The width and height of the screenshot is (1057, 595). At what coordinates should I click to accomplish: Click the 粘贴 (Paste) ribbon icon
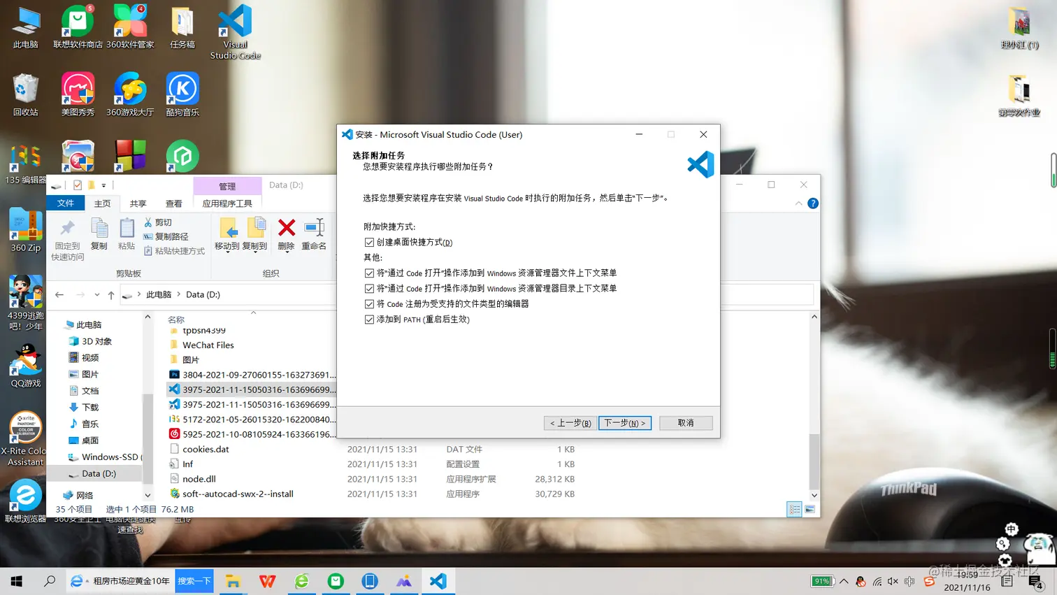click(x=127, y=234)
